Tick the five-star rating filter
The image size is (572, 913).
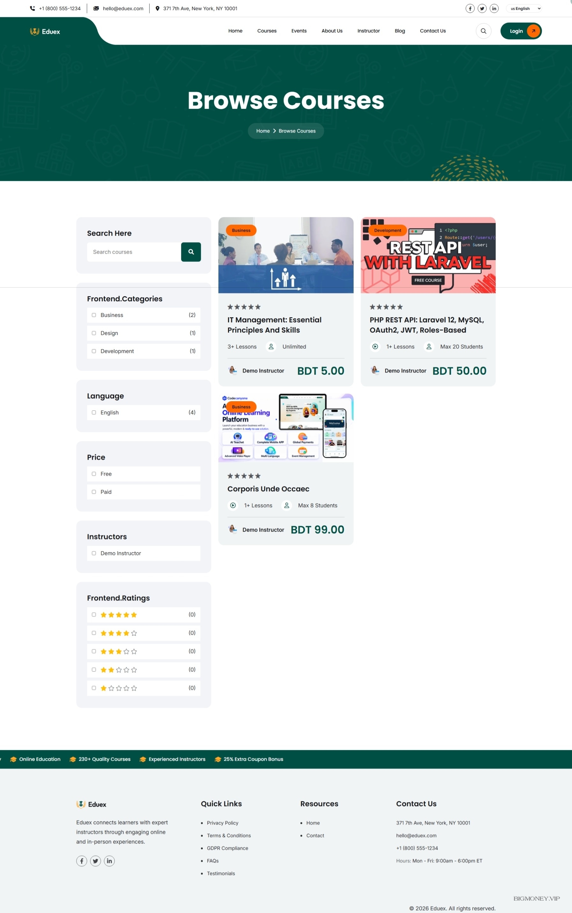coord(94,614)
